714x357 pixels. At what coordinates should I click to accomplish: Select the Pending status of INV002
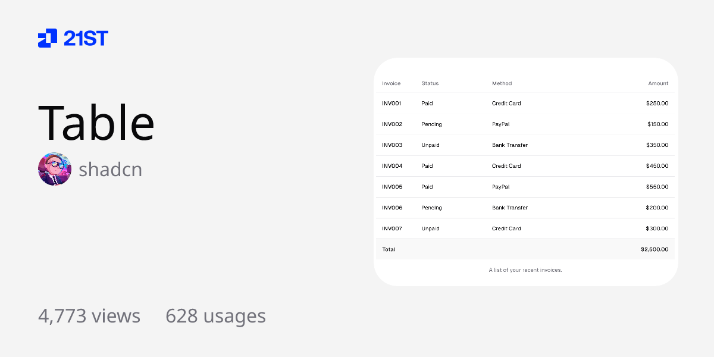coord(431,124)
